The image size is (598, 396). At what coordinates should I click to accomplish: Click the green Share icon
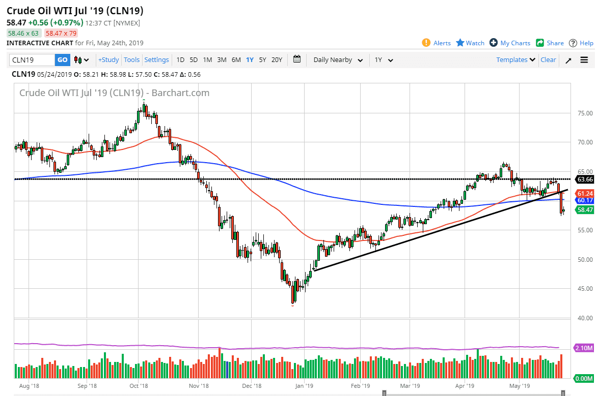540,43
